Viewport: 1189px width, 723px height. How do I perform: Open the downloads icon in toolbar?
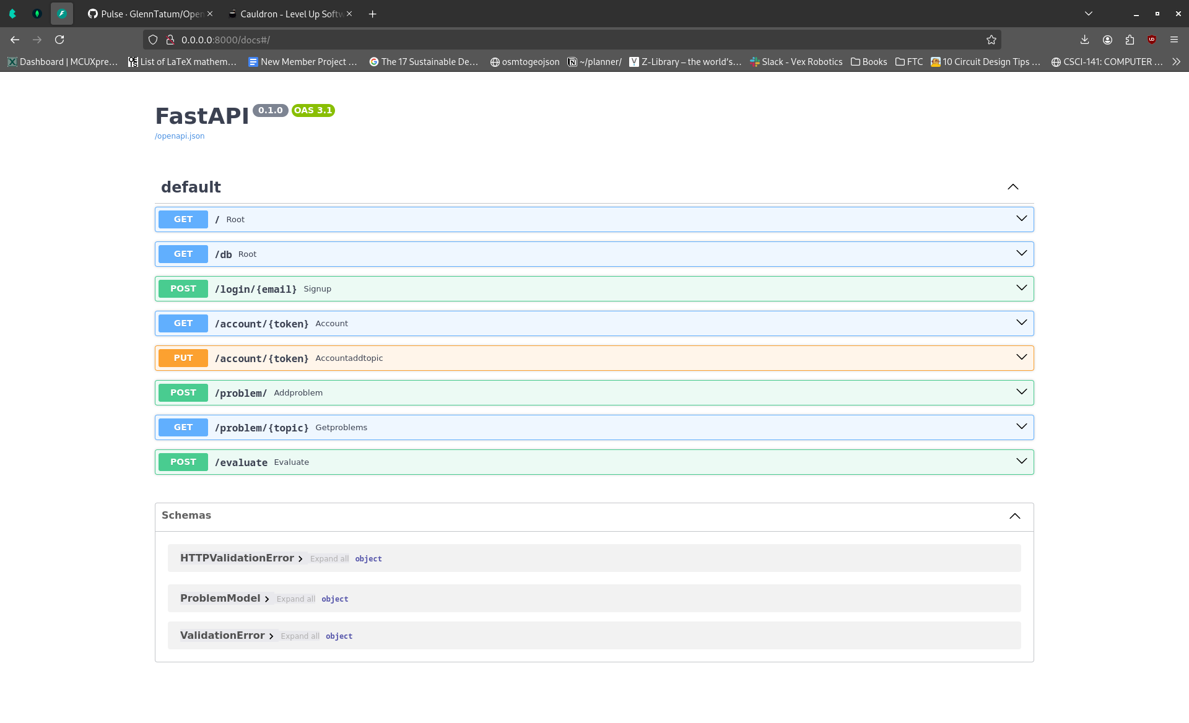click(x=1084, y=40)
